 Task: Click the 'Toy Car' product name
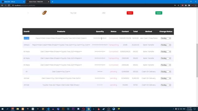tap(73, 13)
